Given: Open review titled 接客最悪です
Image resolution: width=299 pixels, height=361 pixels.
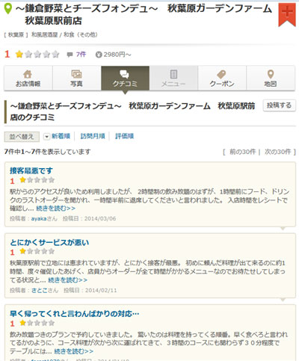Looking at the screenshot, I should [31, 170].
